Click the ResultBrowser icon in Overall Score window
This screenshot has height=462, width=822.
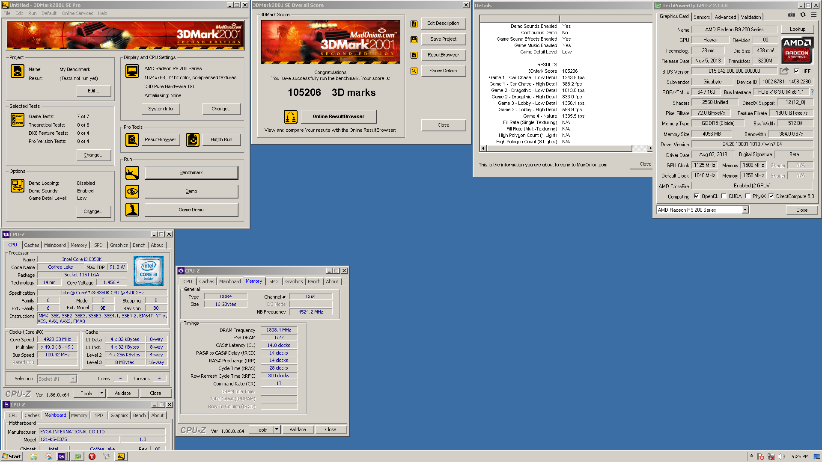(414, 55)
